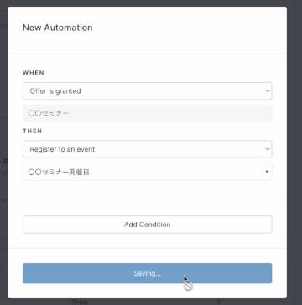The image size is (302, 305).
Task: Click the "Register to an event" text
Action: tap(62, 149)
